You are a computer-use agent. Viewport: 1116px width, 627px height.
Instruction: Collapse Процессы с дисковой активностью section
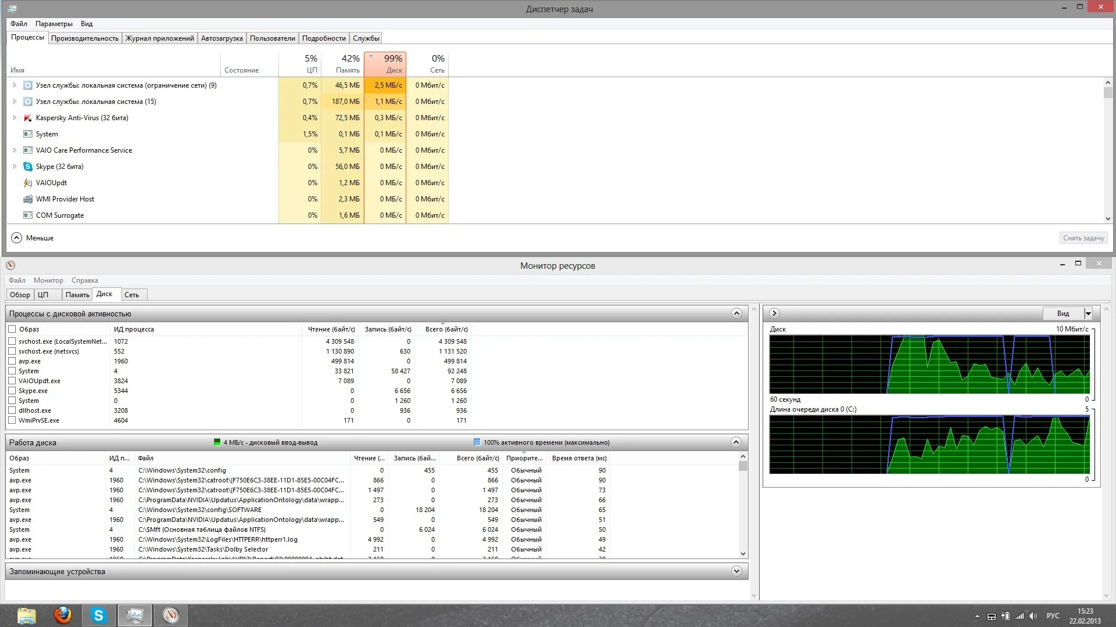[x=736, y=313]
